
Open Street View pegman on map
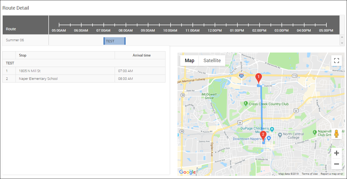tap(336, 133)
